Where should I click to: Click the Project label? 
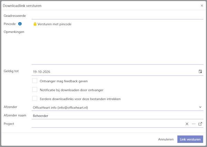[9, 124]
